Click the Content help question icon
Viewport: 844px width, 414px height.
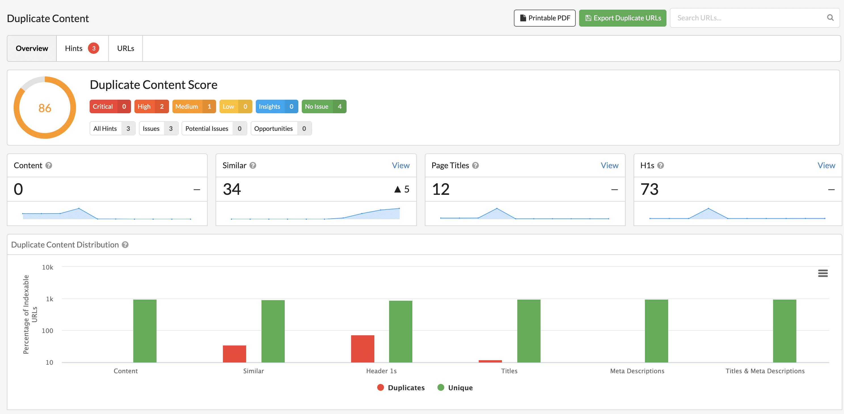(x=49, y=166)
